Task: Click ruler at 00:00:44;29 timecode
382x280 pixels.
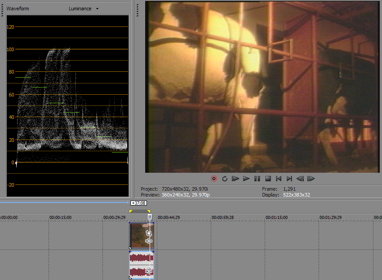Action: tap(169, 217)
